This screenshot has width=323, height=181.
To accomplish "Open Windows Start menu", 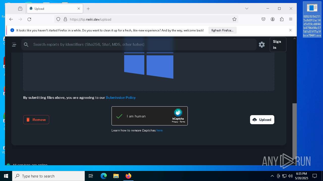I will pyautogui.click(x=6, y=176).
